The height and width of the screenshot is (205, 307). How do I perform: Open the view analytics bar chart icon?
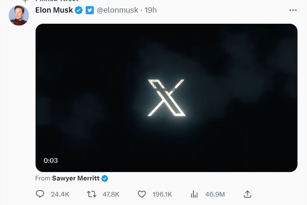(195, 194)
